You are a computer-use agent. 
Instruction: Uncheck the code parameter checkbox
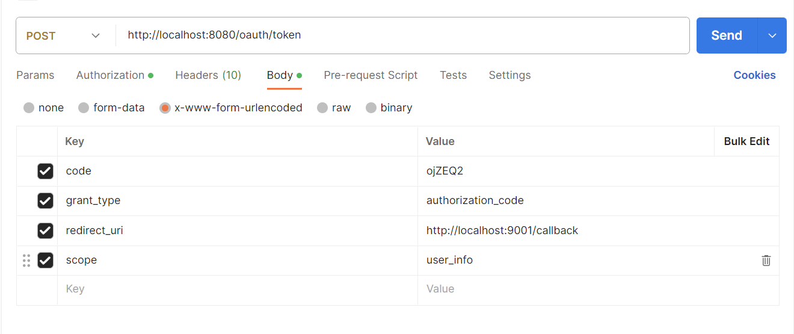[45, 171]
